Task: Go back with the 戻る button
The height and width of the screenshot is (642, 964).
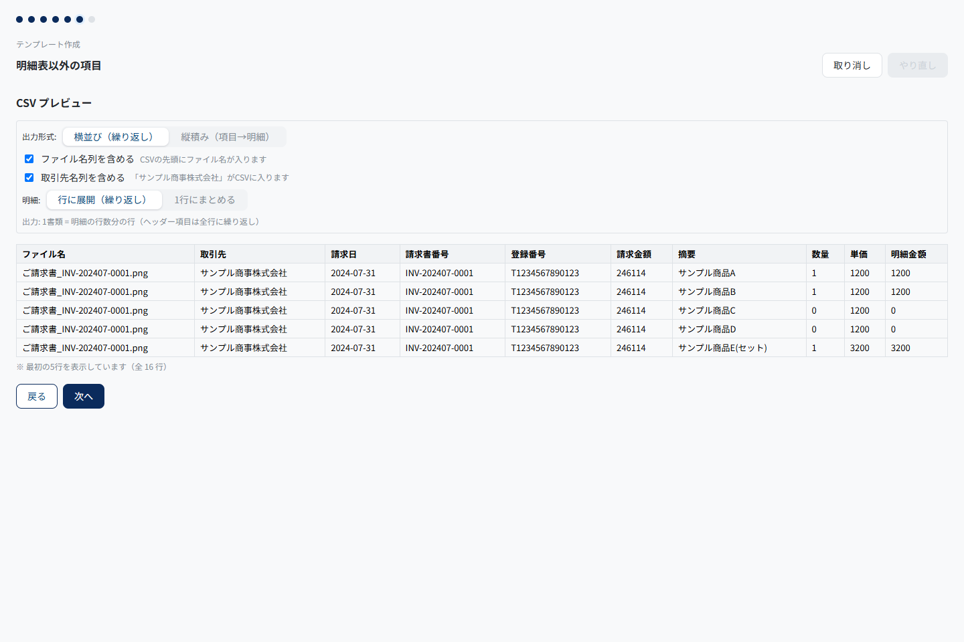Action: click(37, 397)
